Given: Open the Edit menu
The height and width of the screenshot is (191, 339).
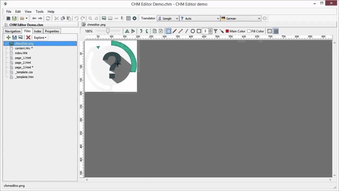Looking at the screenshot, I should 18,12.
